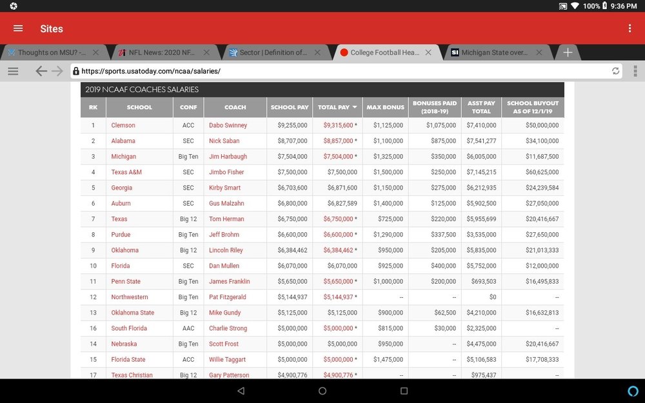This screenshot has height=403, width=645.
Task: Close the Thoughts on MSU tab
Action: [95, 52]
